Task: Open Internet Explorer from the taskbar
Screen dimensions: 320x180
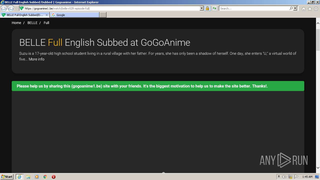Action: pyautogui.click(x=19, y=177)
